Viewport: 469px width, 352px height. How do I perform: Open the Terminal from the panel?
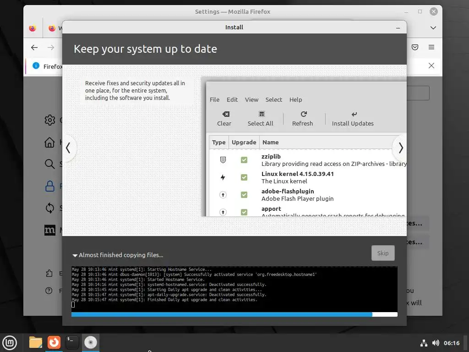[72, 342]
